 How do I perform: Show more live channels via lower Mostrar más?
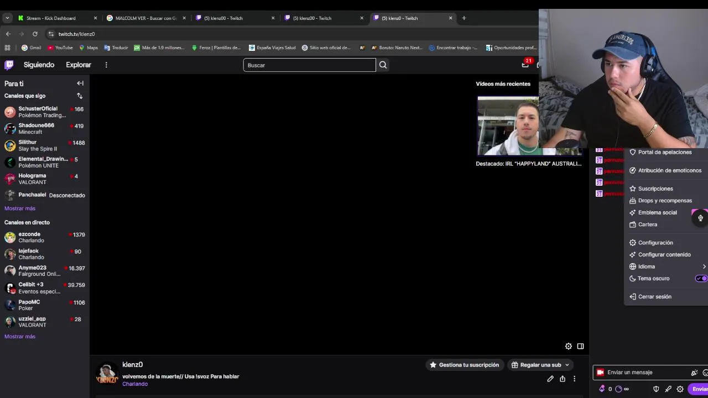click(20, 337)
